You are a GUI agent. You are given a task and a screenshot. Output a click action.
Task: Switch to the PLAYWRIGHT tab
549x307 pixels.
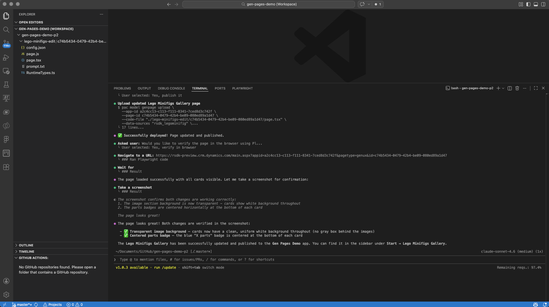coord(242,88)
